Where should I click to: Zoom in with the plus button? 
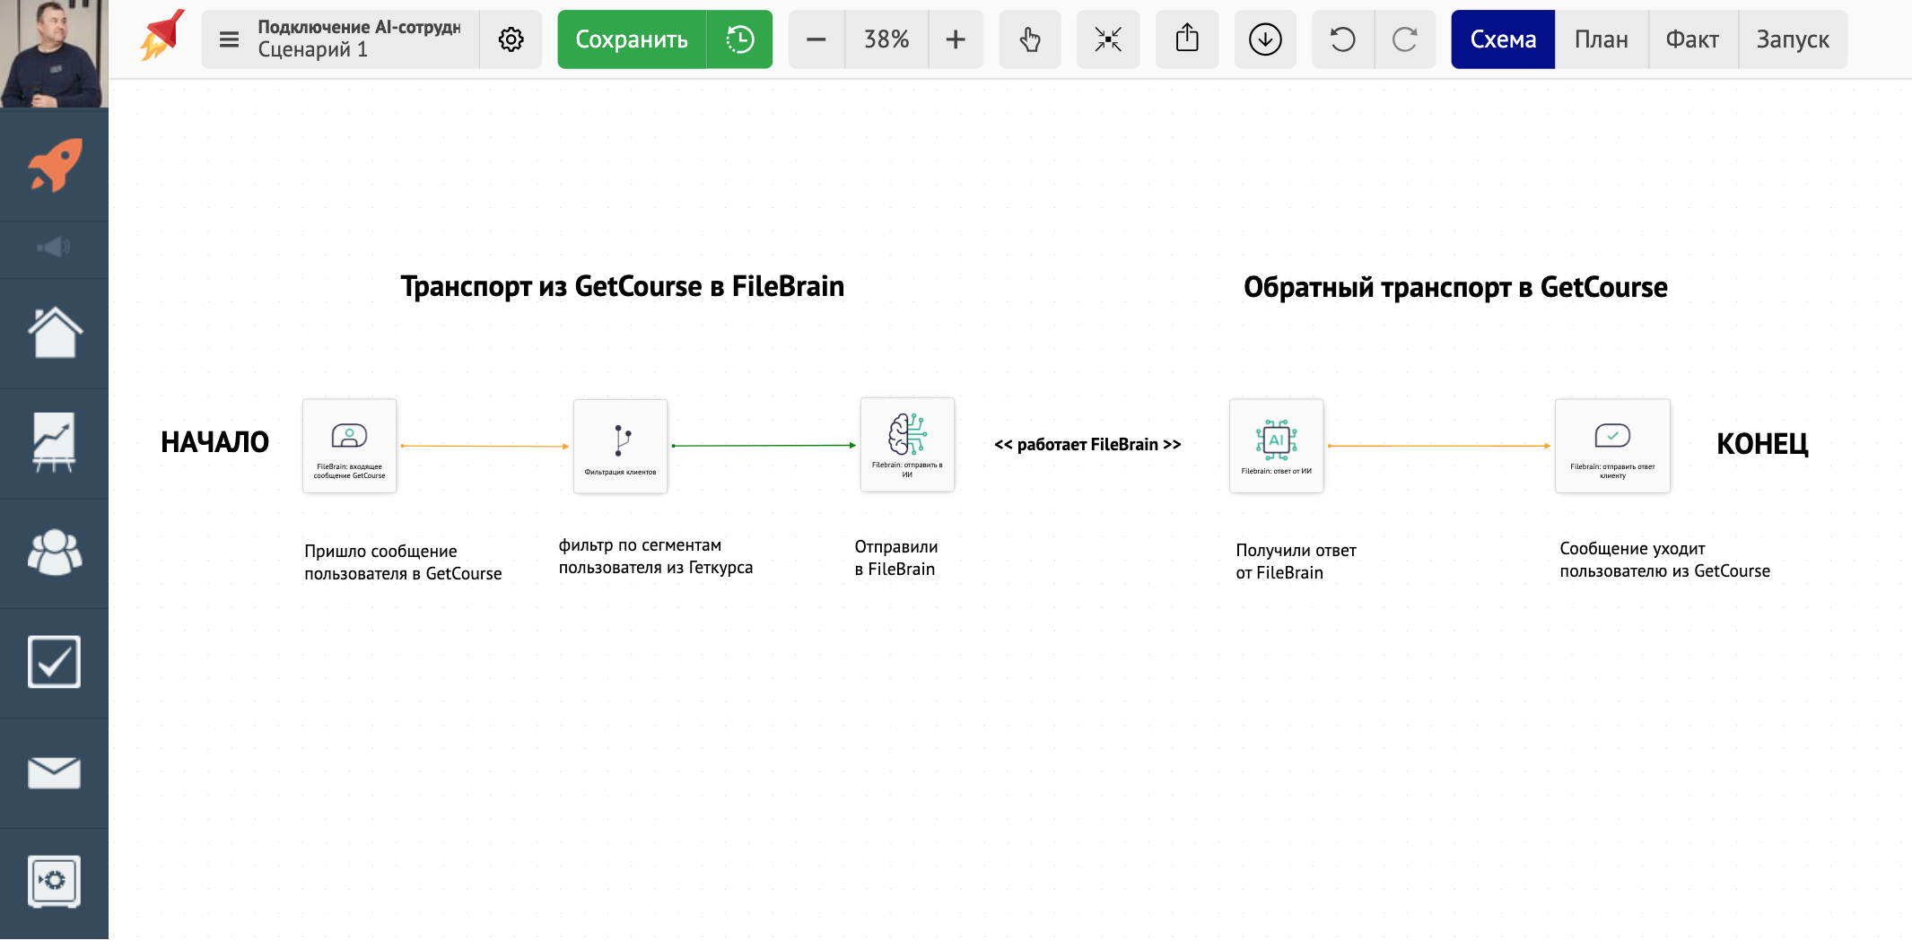956,39
